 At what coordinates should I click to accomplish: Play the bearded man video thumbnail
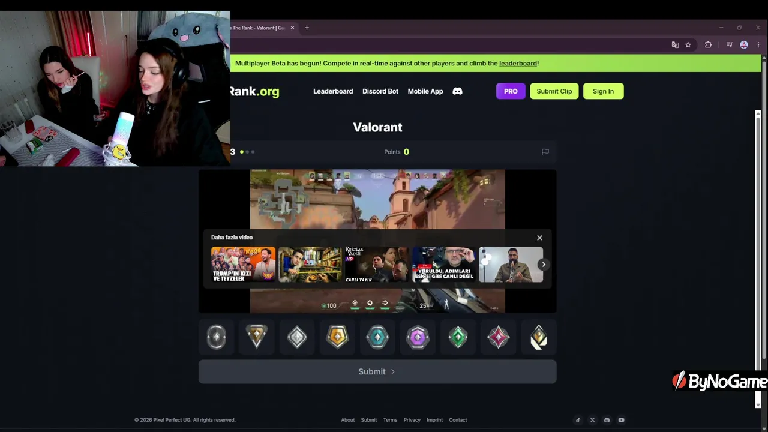pyautogui.click(x=511, y=265)
